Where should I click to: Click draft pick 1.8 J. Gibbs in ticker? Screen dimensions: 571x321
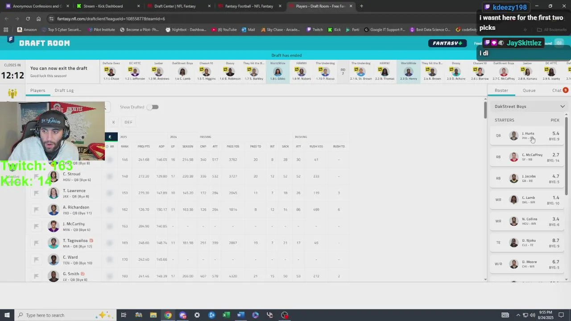pyautogui.click(x=277, y=71)
